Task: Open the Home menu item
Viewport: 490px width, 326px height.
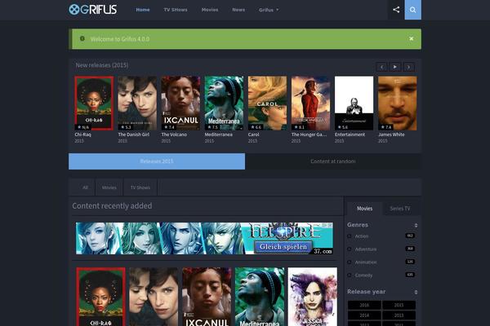Action: coord(143,10)
